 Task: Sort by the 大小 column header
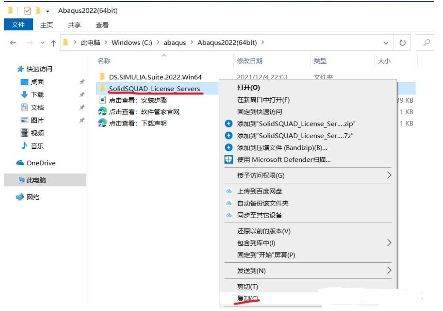384,61
